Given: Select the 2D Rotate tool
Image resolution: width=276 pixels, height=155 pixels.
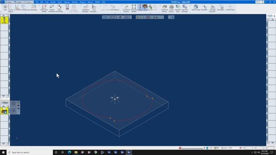Looking at the screenshot, I should click(221, 8).
